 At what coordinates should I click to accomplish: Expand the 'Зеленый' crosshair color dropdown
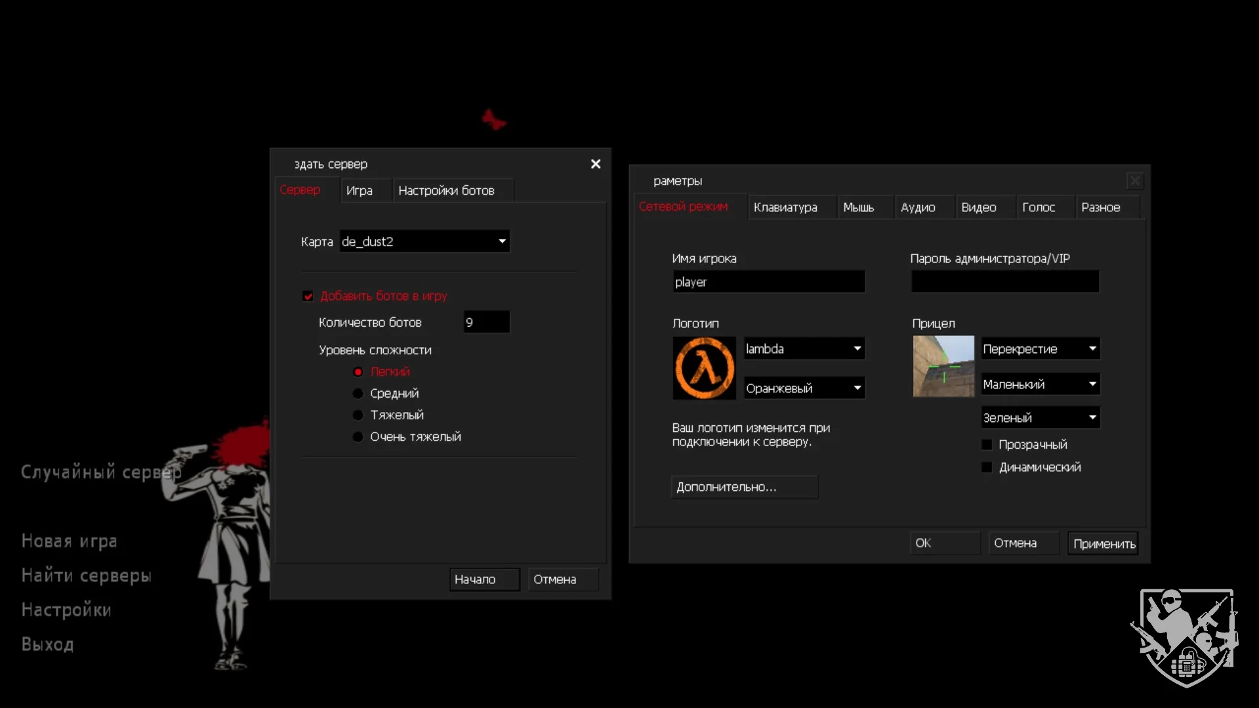point(1039,418)
